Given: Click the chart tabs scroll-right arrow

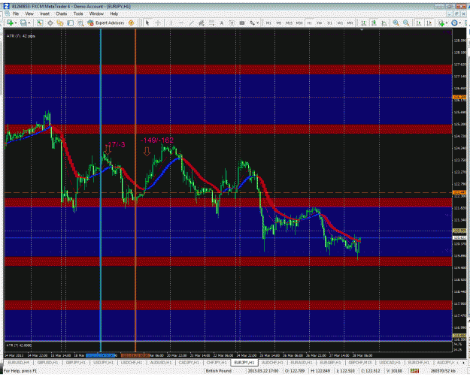Looking at the screenshot, I should click(465, 363).
